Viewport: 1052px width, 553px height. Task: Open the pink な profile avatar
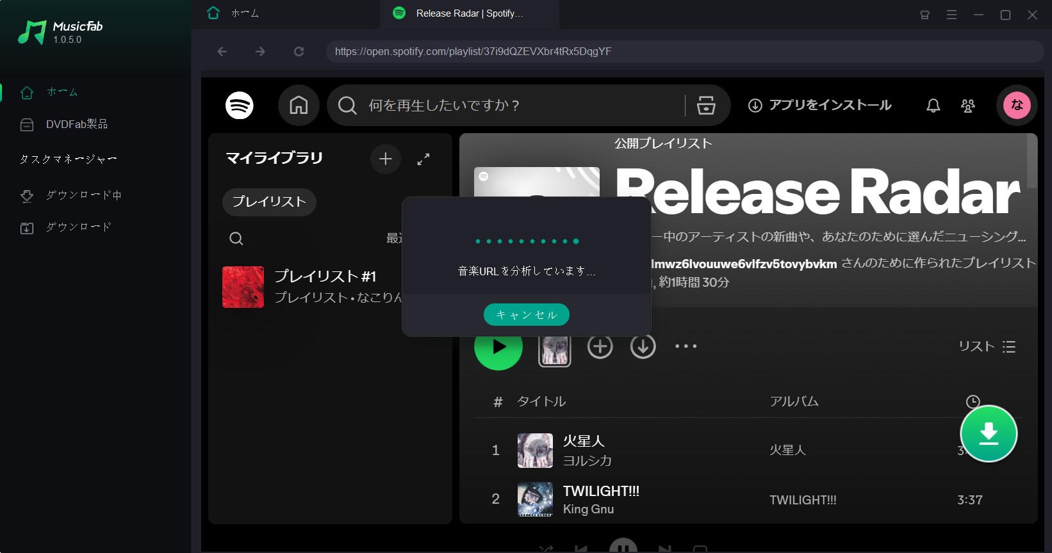(1017, 105)
